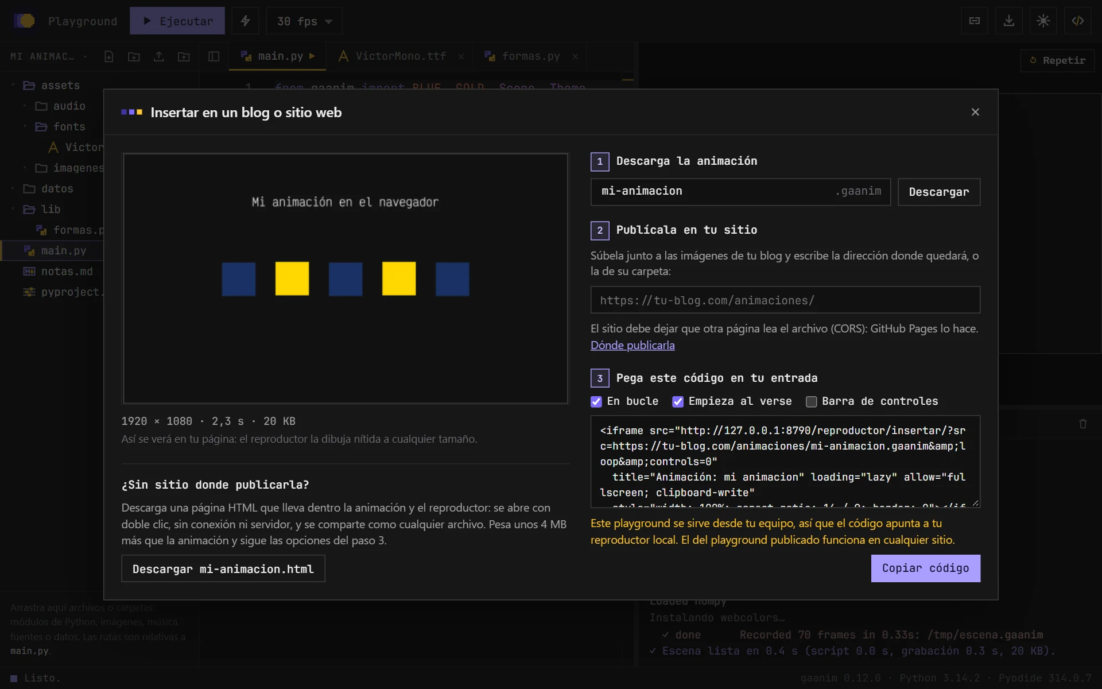Image resolution: width=1102 pixels, height=689 pixels.
Task: Click the trash icon to clear the console
Action: point(1082,424)
